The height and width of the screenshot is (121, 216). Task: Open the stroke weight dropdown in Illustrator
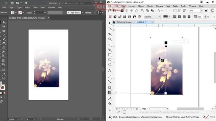pyautogui.click(x=45, y=13)
